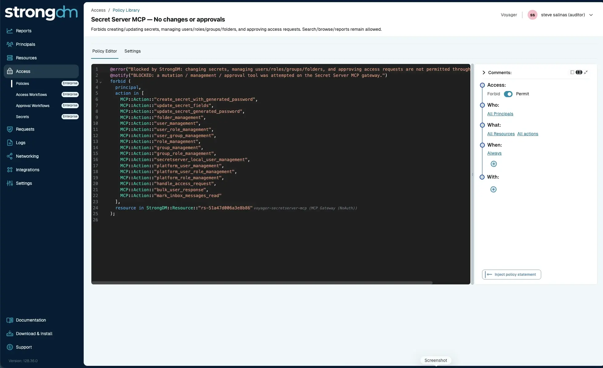The width and height of the screenshot is (603, 368).
Task: Collapse the side panel with the arrows icon
Action: (x=586, y=72)
